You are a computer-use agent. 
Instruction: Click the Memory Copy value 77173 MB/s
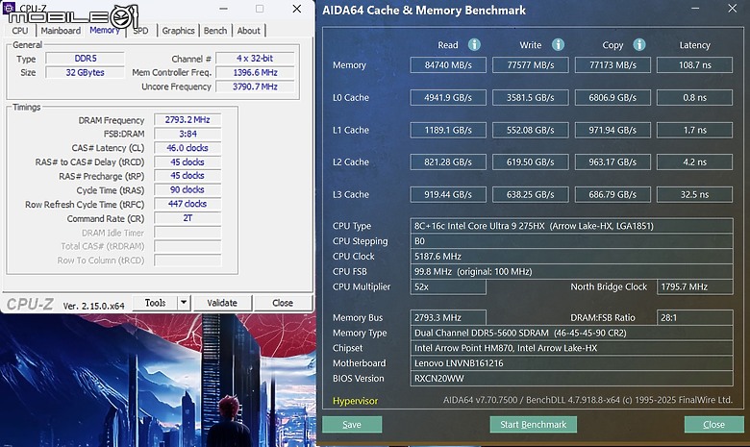(x=612, y=65)
